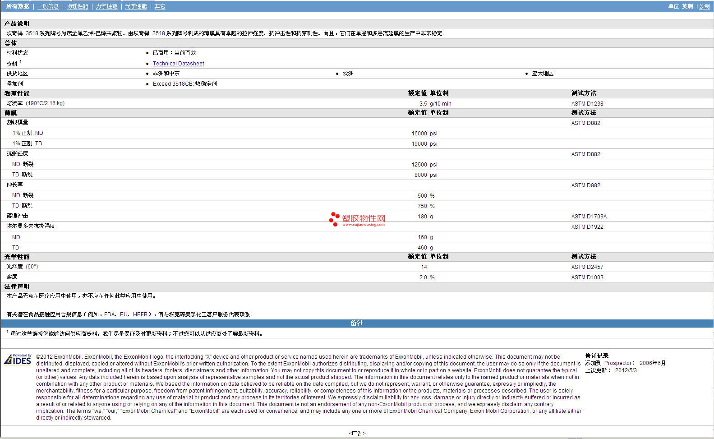Select the 460 g tear value
714x439 pixels.
click(x=425, y=248)
